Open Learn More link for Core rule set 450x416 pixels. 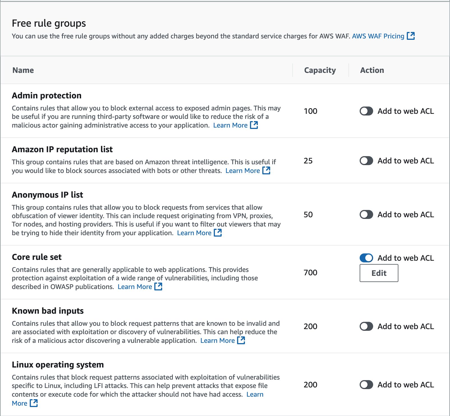pos(135,287)
